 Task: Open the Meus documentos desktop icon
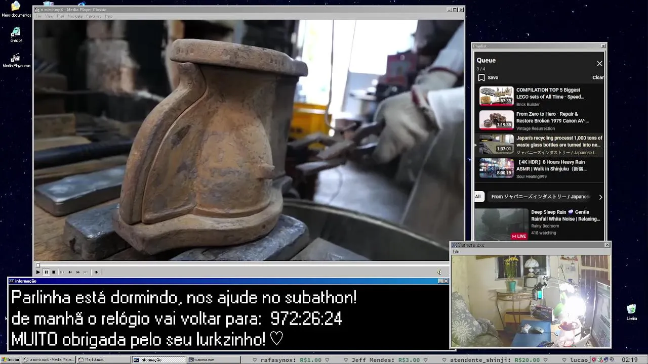[x=16, y=9]
